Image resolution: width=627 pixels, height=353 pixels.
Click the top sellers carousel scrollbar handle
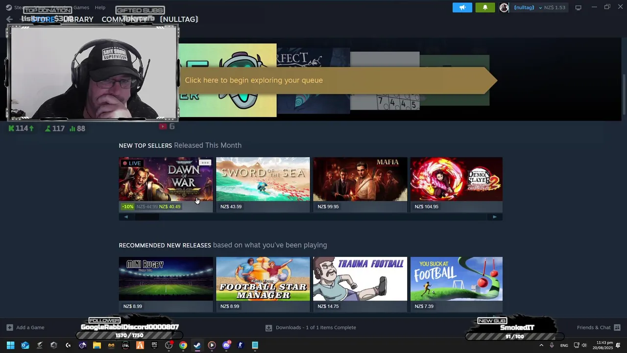tap(147, 217)
